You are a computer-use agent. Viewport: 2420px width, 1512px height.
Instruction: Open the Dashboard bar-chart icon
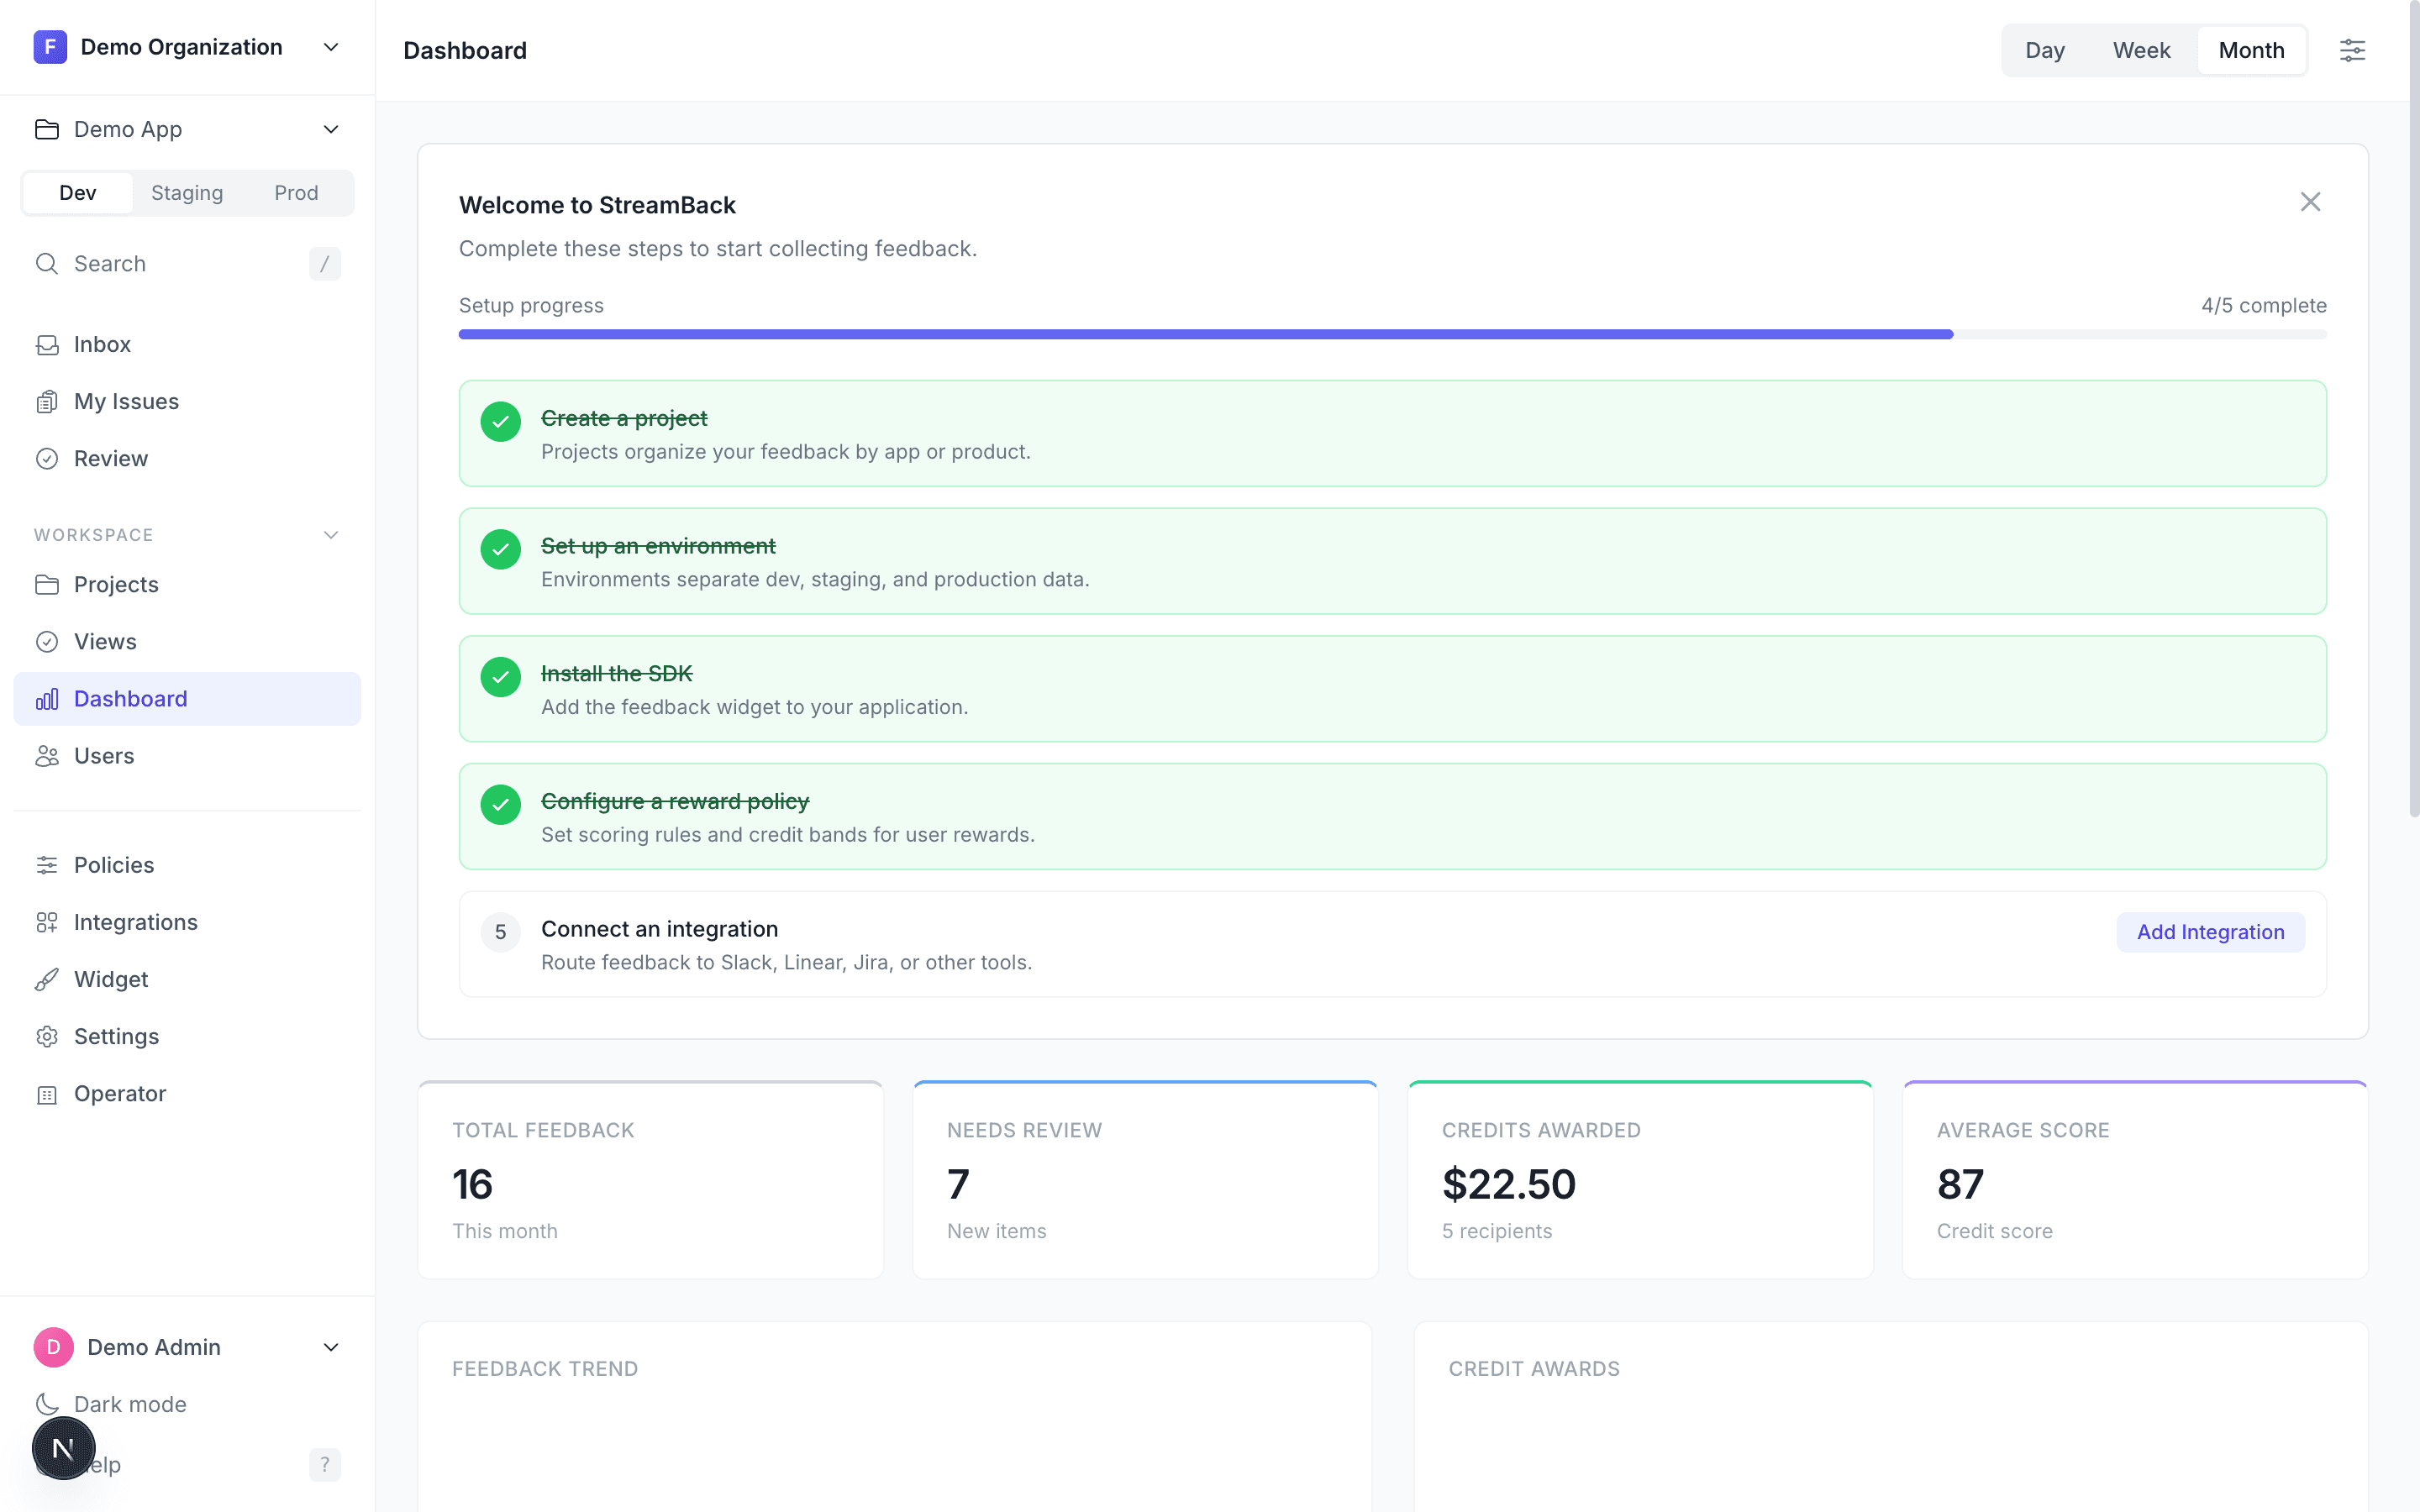click(48, 698)
